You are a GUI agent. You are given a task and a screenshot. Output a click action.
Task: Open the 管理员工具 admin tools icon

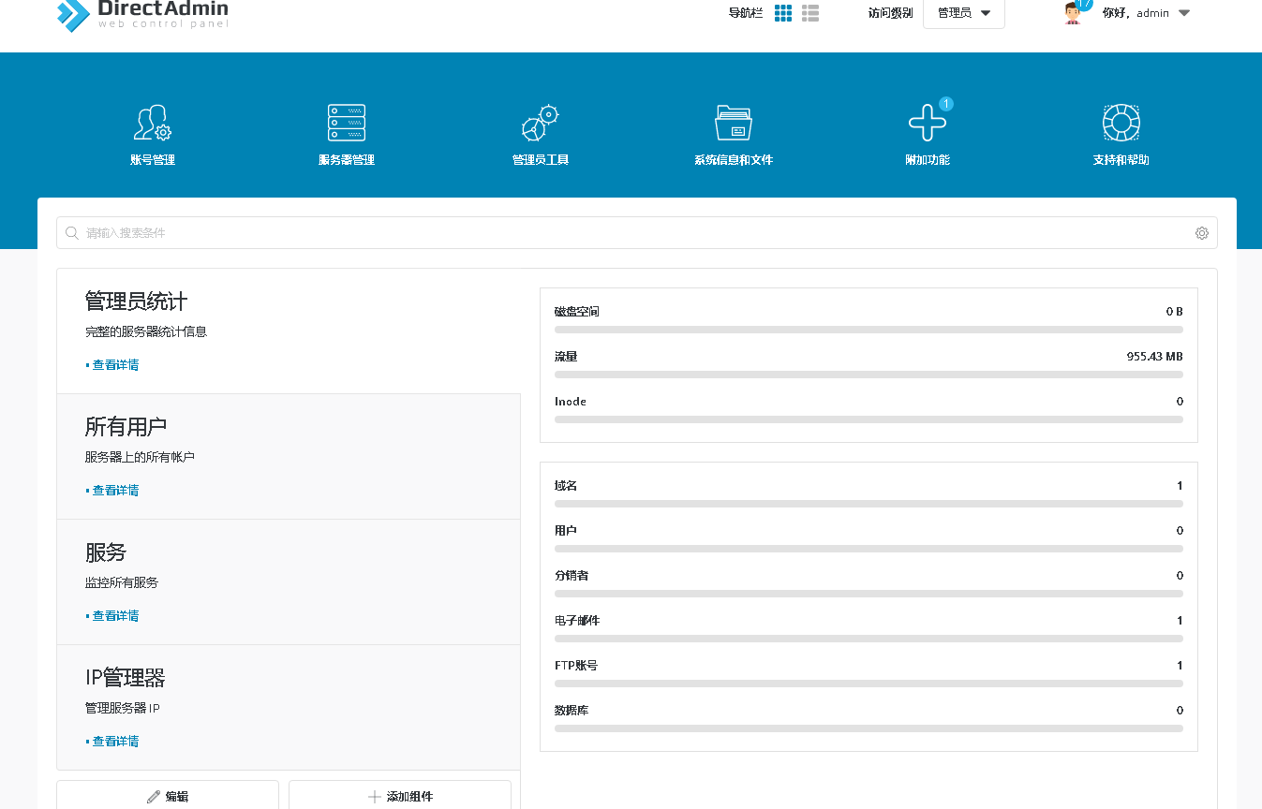(541, 123)
